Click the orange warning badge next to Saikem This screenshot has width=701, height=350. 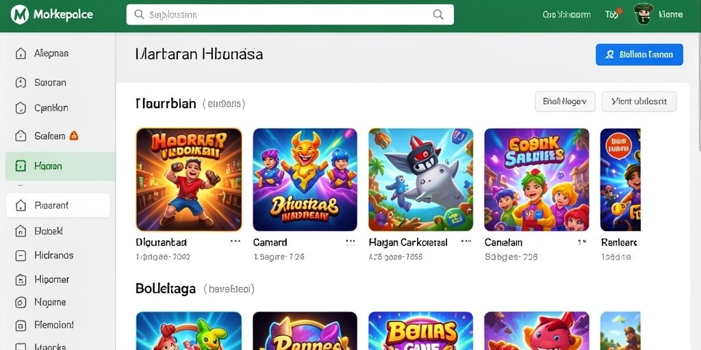tap(74, 136)
